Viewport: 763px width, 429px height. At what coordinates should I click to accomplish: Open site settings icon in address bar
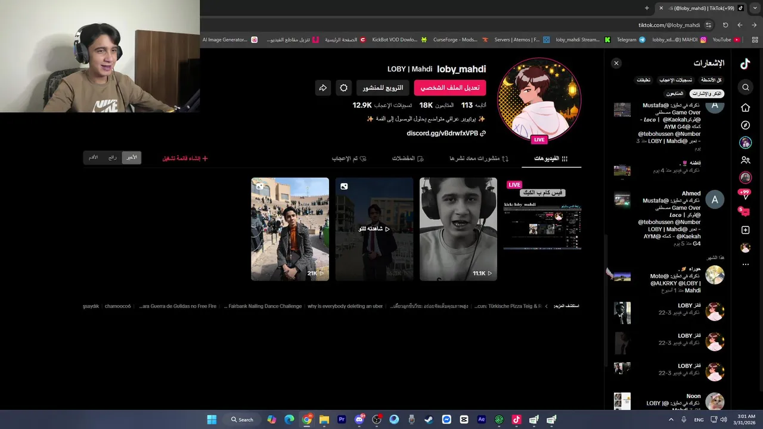[x=708, y=25]
